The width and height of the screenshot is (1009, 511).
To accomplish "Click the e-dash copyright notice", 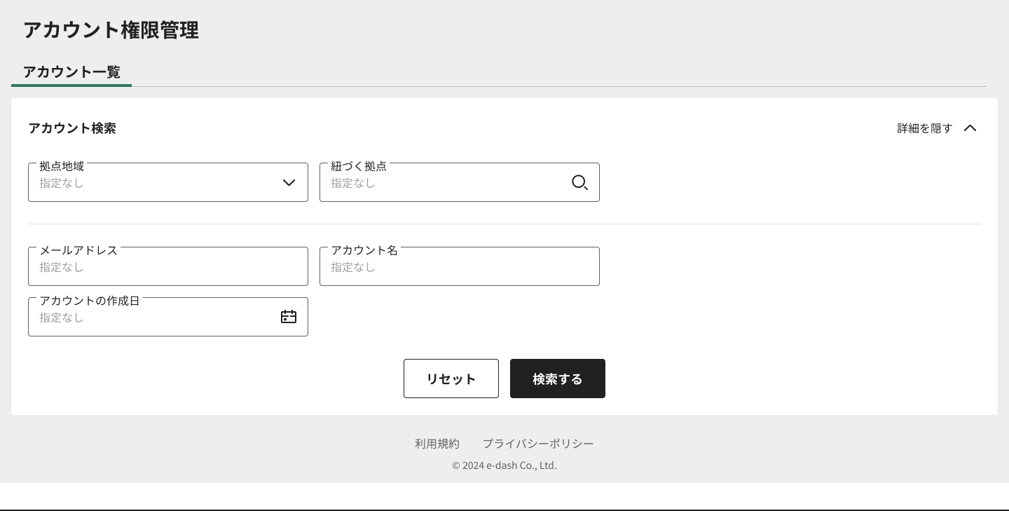I will [x=504, y=465].
